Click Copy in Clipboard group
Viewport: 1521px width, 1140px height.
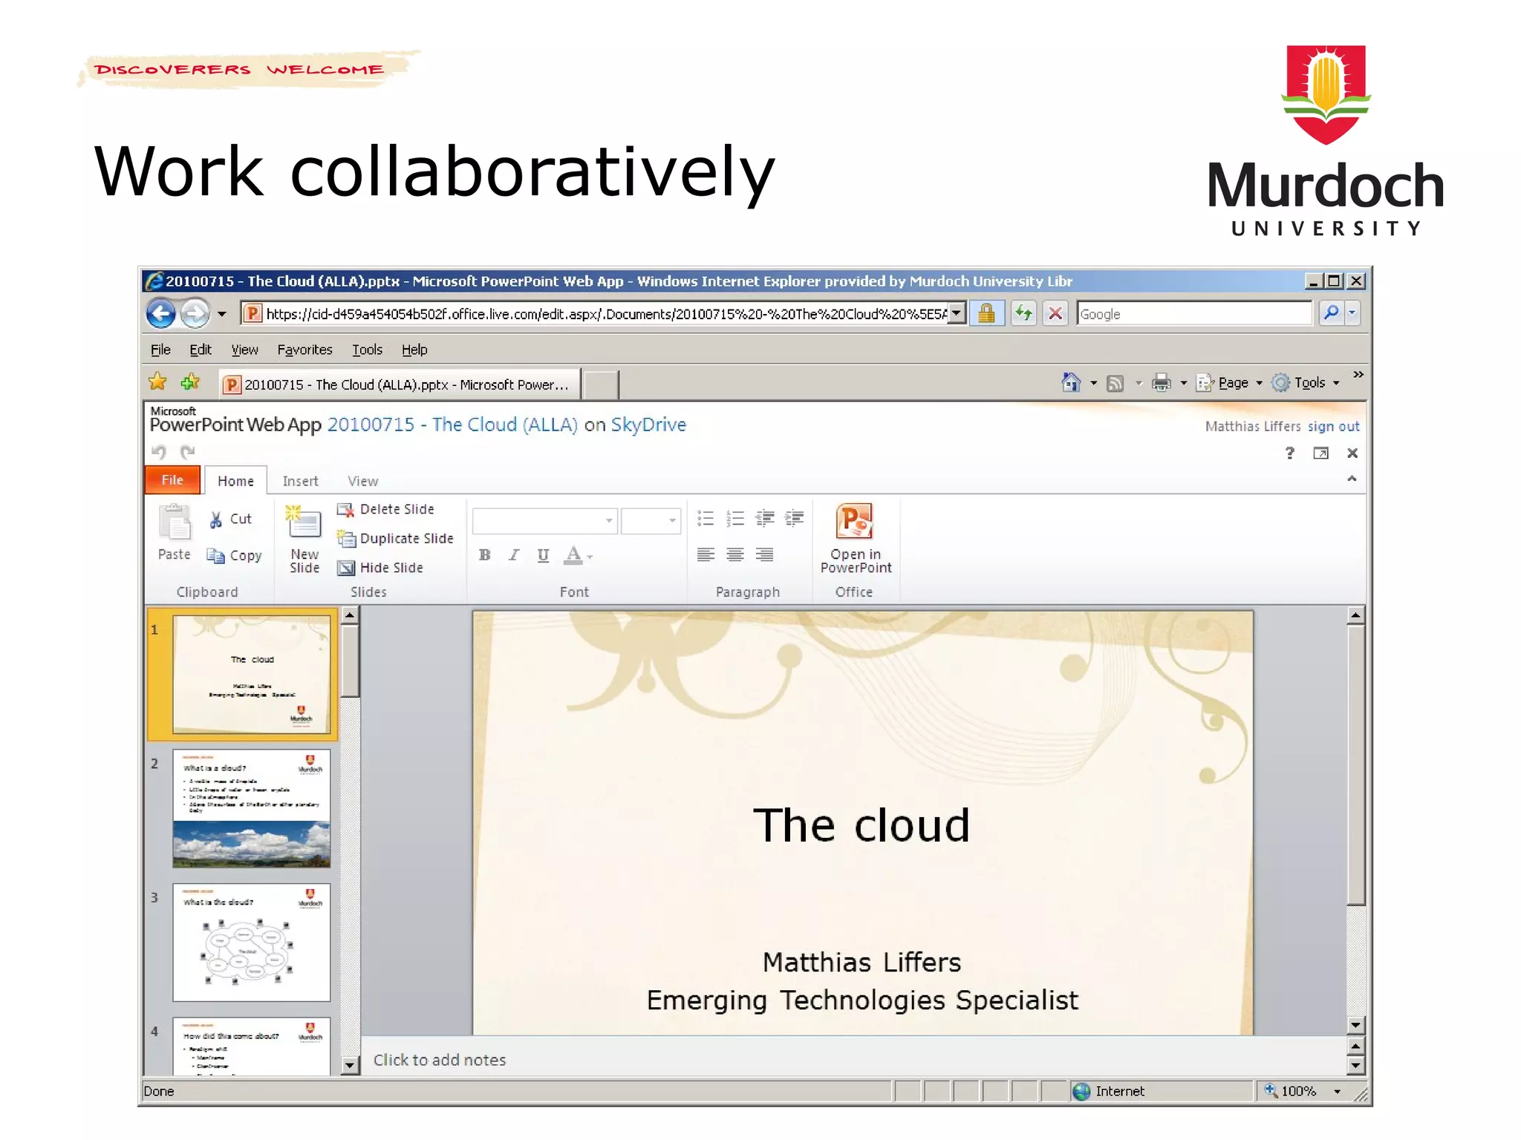pos(234,556)
